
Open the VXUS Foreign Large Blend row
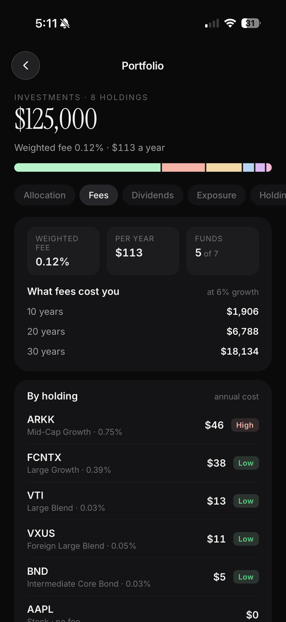coord(143,539)
